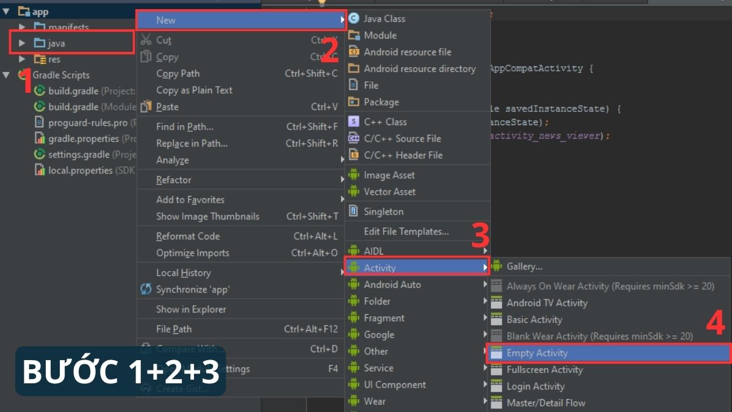Collapse the app module node
The image size is (732, 412).
click(x=7, y=12)
